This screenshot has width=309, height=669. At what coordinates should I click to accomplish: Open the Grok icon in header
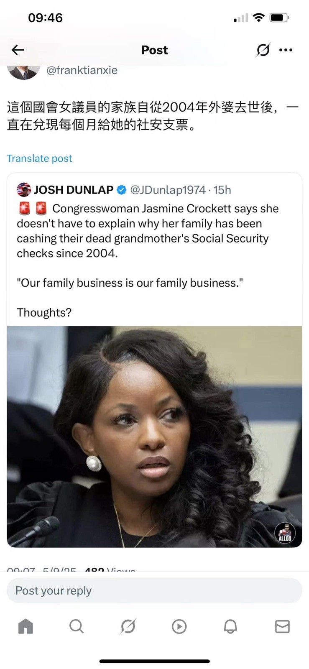pos(263,50)
